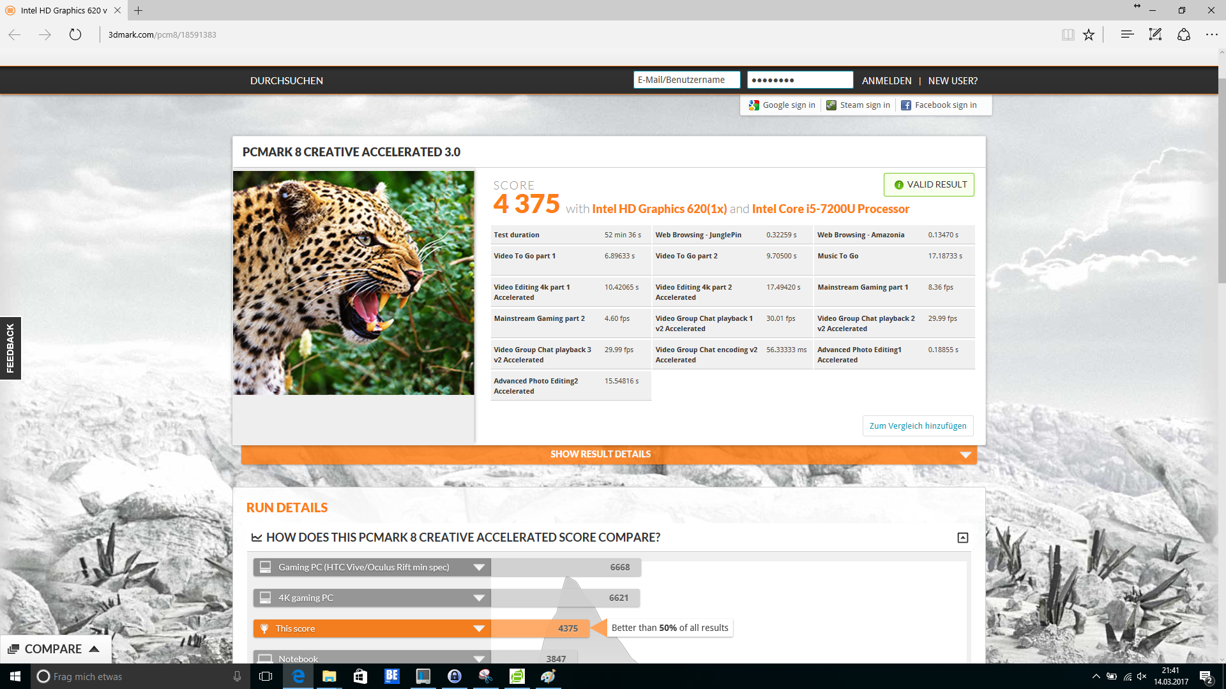The width and height of the screenshot is (1226, 689).
Task: Collapse the score comparison panel icon
Action: (x=962, y=538)
